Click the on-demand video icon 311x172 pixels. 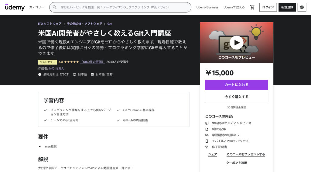click(x=207, y=123)
